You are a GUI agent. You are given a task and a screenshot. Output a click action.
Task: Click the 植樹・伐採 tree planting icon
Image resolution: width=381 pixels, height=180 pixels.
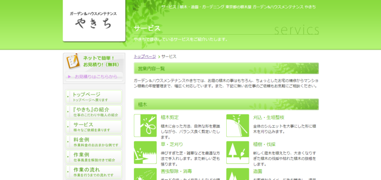[x=238, y=152]
